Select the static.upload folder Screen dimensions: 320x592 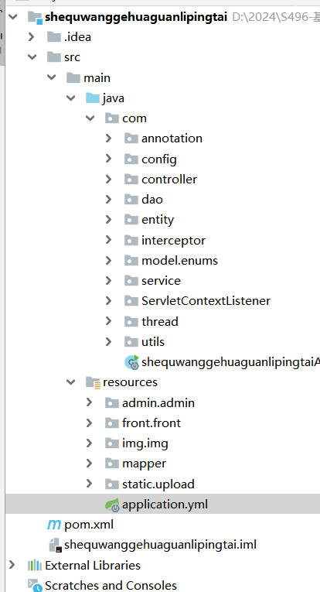pos(158,484)
